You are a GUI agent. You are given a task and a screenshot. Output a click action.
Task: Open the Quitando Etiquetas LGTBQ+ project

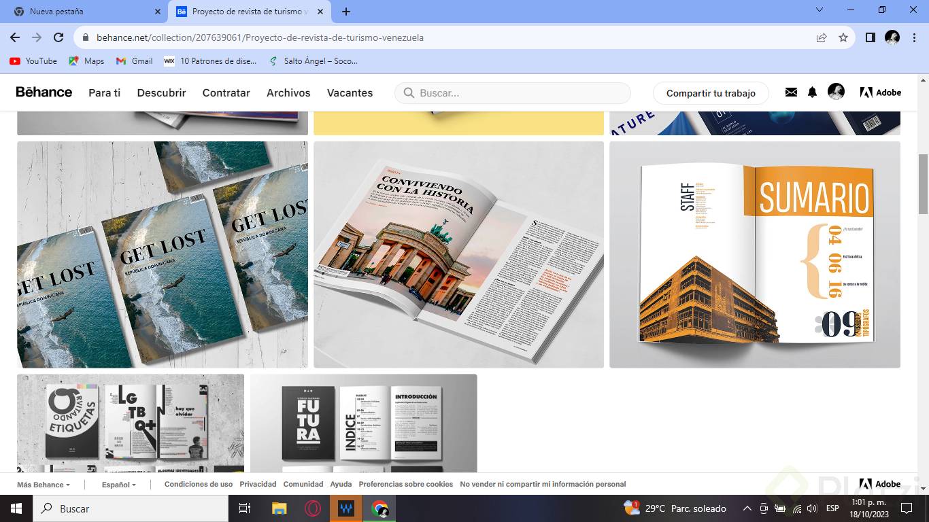131,423
